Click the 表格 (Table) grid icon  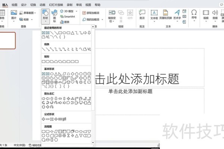[x=2, y=13]
